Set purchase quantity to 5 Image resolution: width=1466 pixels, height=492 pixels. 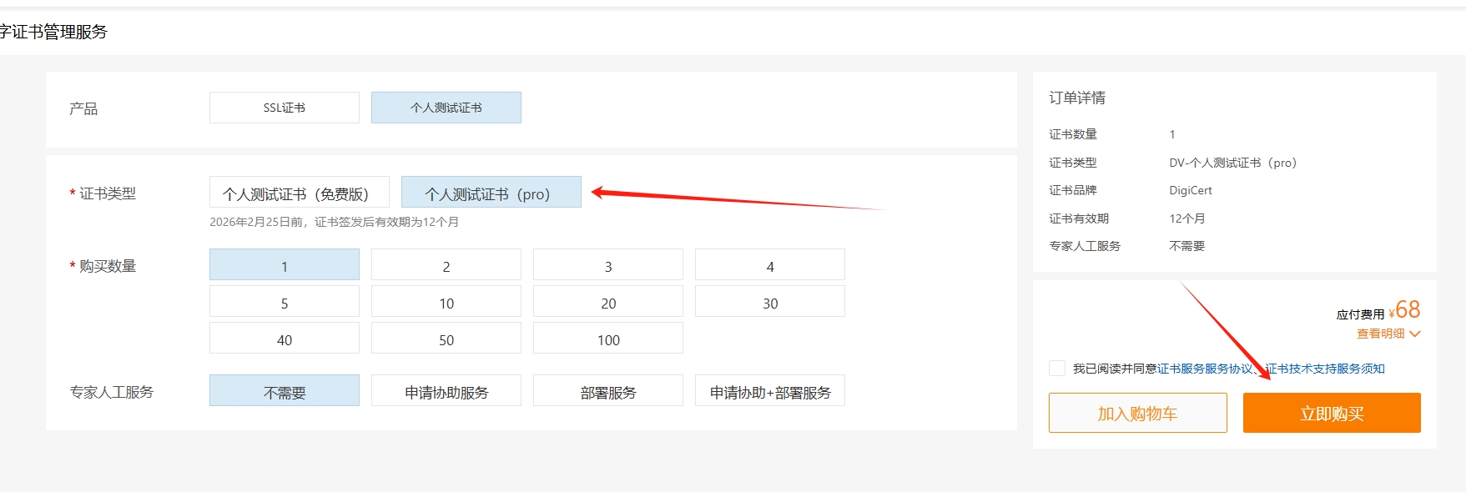(284, 302)
